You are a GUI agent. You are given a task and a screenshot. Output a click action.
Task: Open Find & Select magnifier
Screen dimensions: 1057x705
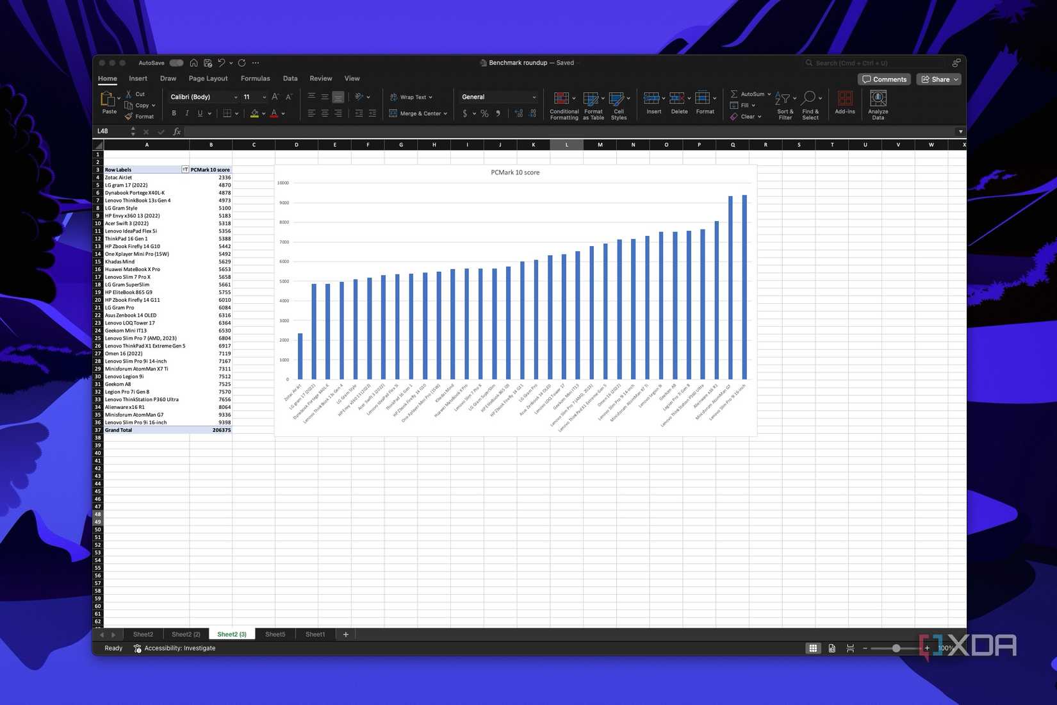810,105
